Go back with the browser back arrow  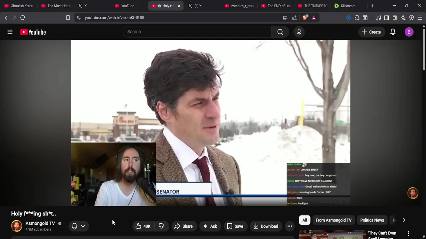6,18
